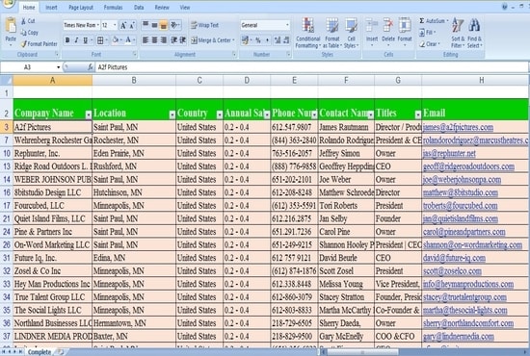Screen dimensions: 530x356
Task: Expand Merge & Center dropdown arrow
Action: (x=233, y=40)
